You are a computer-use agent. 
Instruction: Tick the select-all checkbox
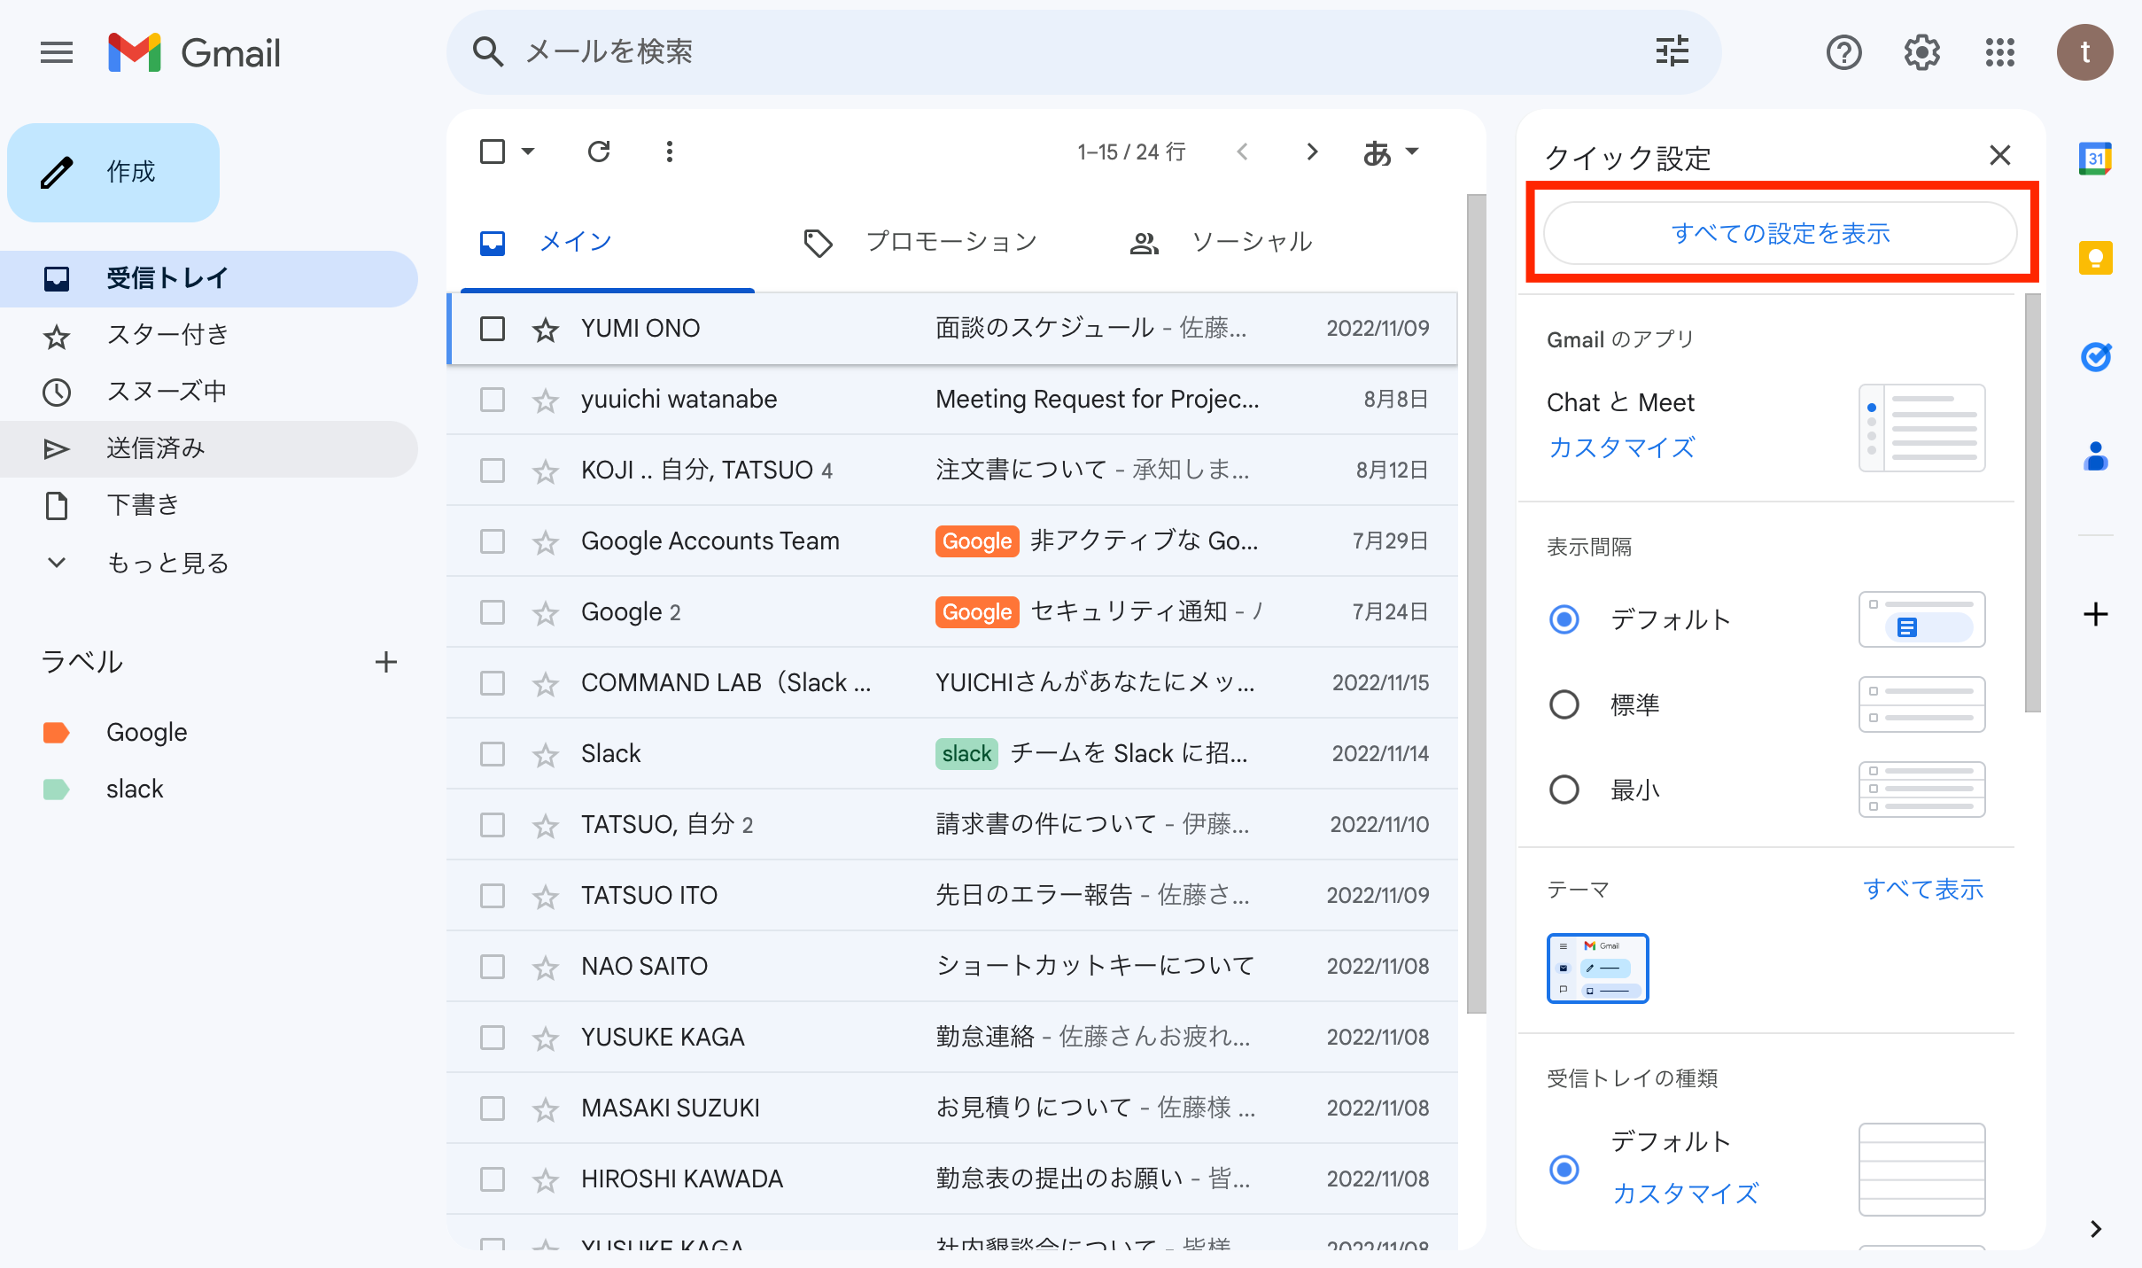coord(493,152)
